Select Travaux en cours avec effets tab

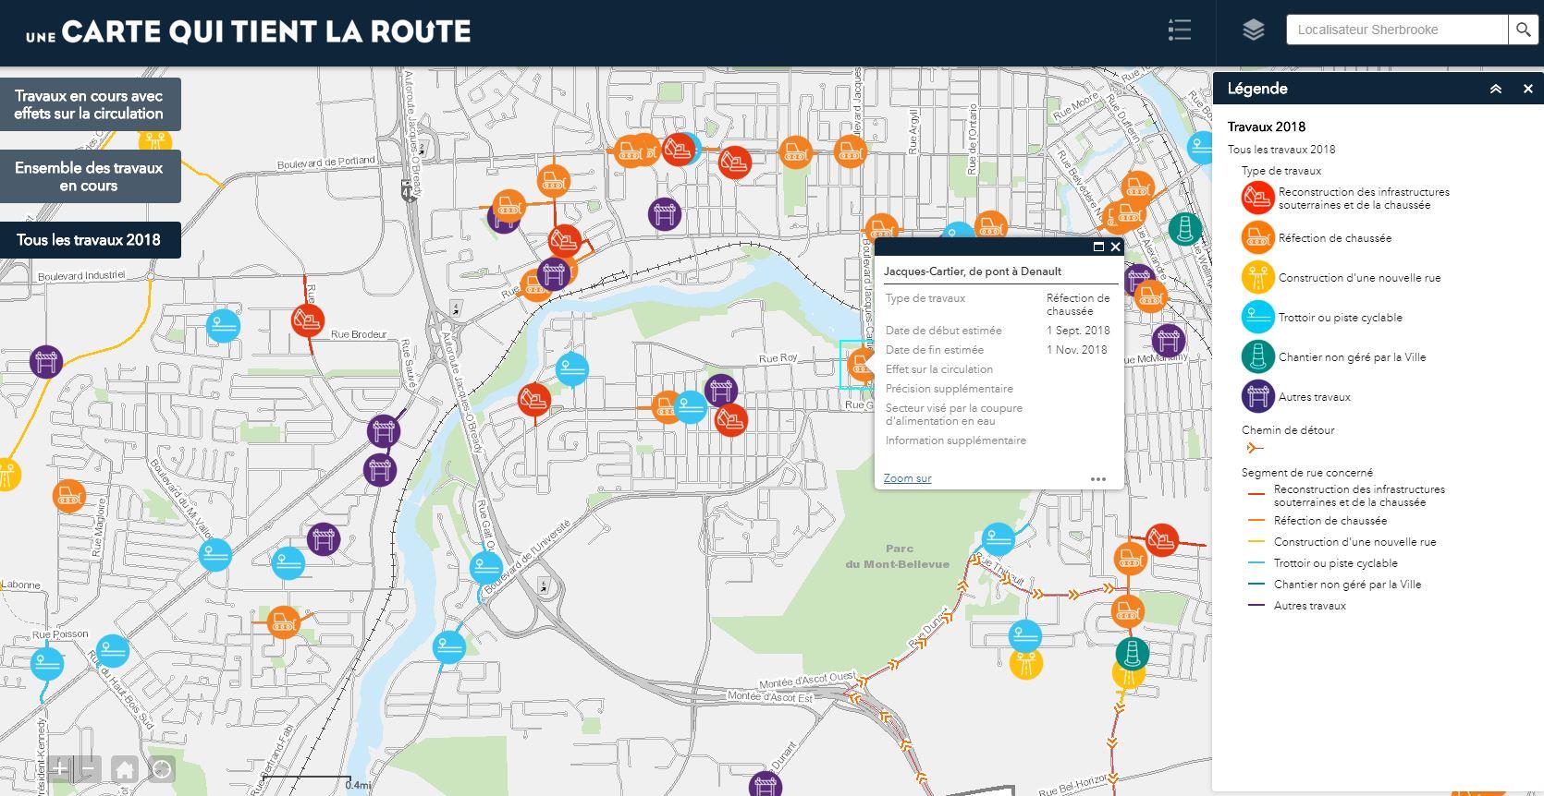click(89, 104)
